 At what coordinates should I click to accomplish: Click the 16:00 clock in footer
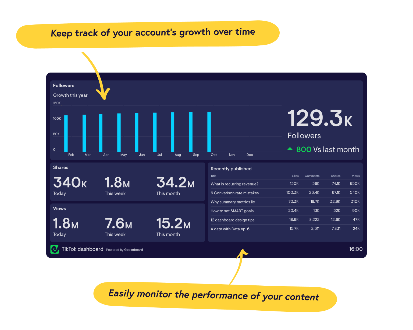[x=356, y=249]
